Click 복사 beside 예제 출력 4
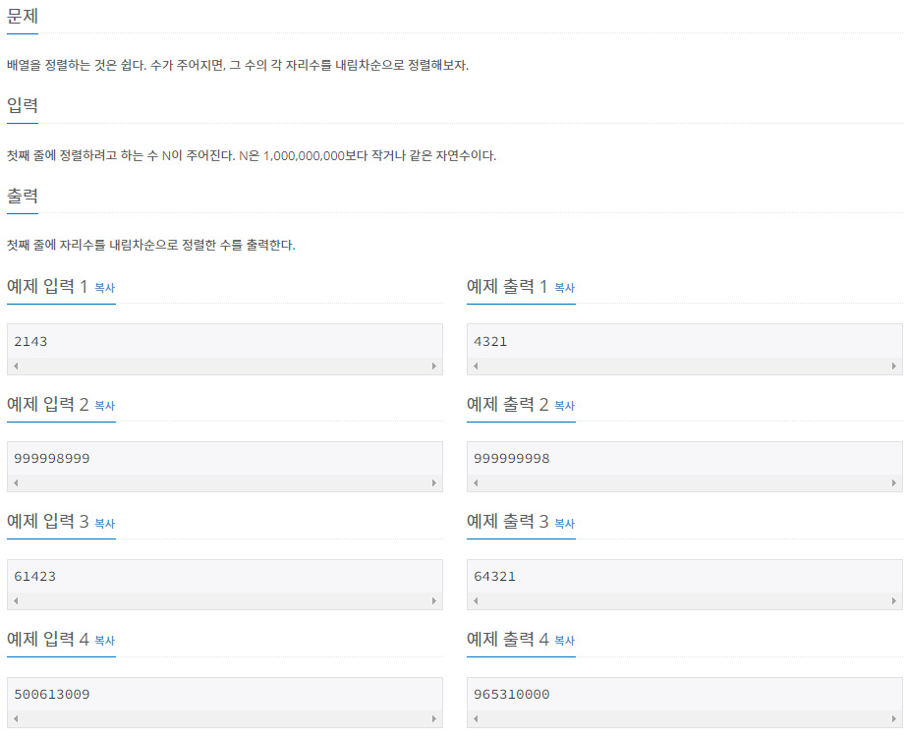This screenshot has width=906, height=737. coord(565,641)
